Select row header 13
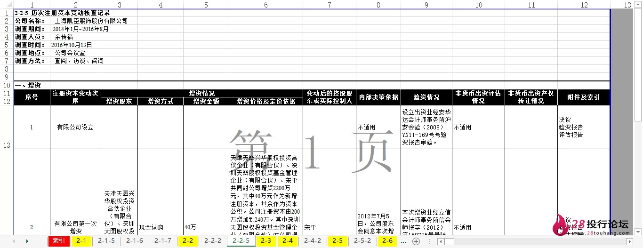Screen dimensions: 643x248 tap(7, 127)
